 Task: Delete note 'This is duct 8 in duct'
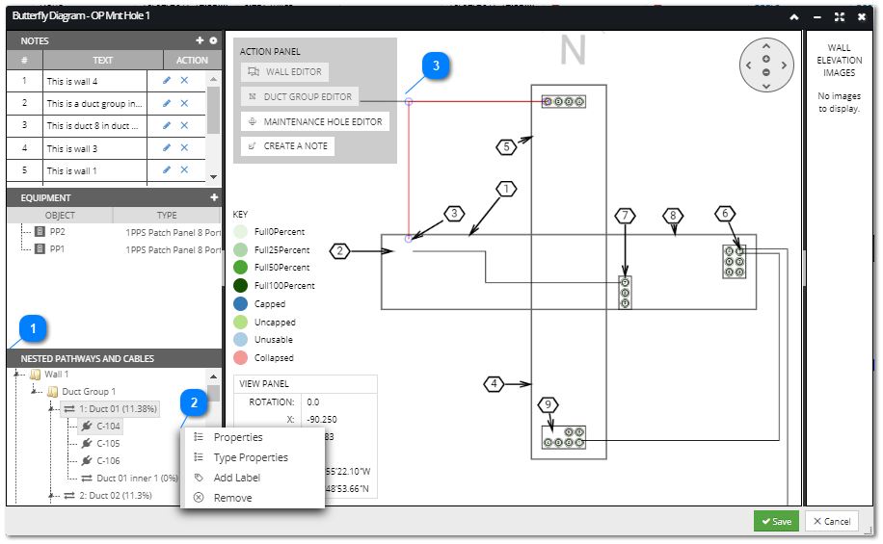tap(184, 125)
